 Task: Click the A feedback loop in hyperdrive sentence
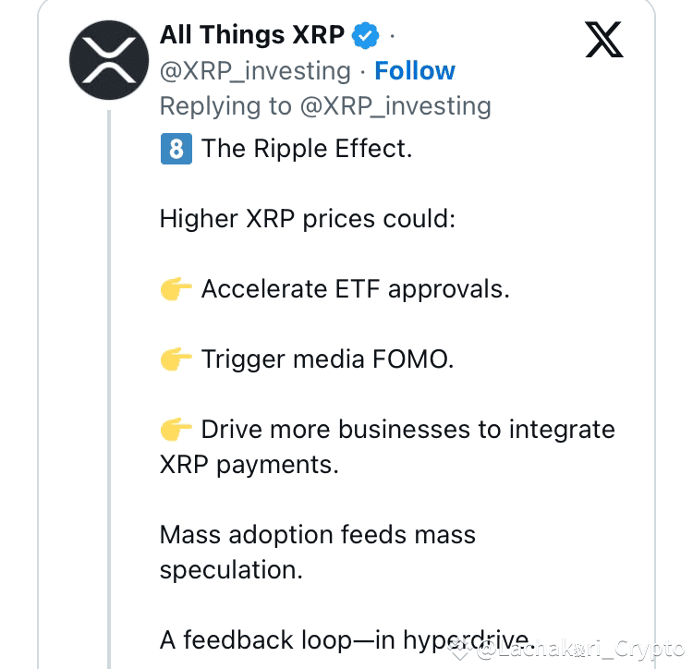tap(346, 640)
